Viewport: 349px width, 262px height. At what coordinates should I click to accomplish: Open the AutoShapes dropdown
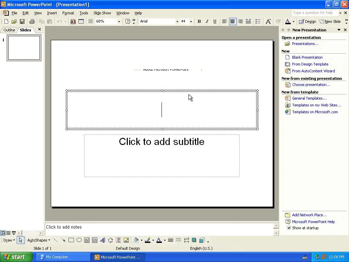tap(39, 240)
